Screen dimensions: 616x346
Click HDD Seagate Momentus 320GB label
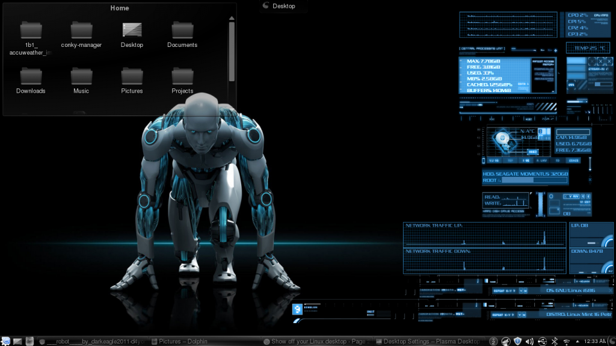pos(525,174)
